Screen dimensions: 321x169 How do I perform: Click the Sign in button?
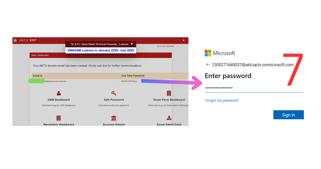289,115
